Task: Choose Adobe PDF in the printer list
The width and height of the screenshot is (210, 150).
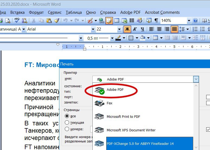Action: coord(143,90)
